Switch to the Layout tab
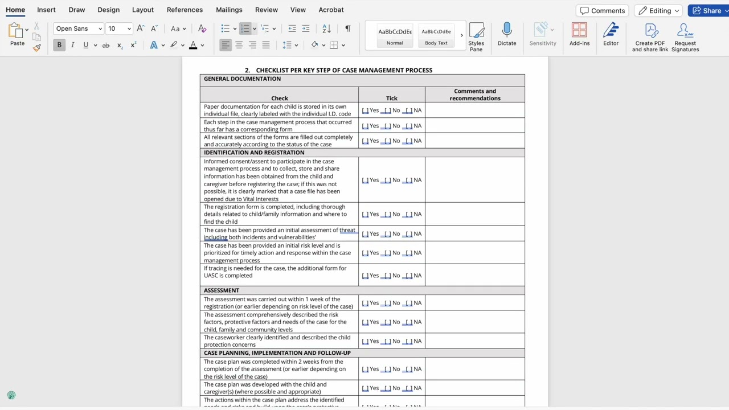729x410 pixels. 143,10
